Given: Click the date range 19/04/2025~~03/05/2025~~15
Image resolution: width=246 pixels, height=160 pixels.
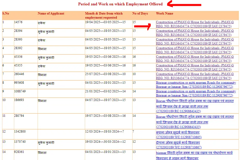Looking at the screenshot, I should [x=105, y=22].
